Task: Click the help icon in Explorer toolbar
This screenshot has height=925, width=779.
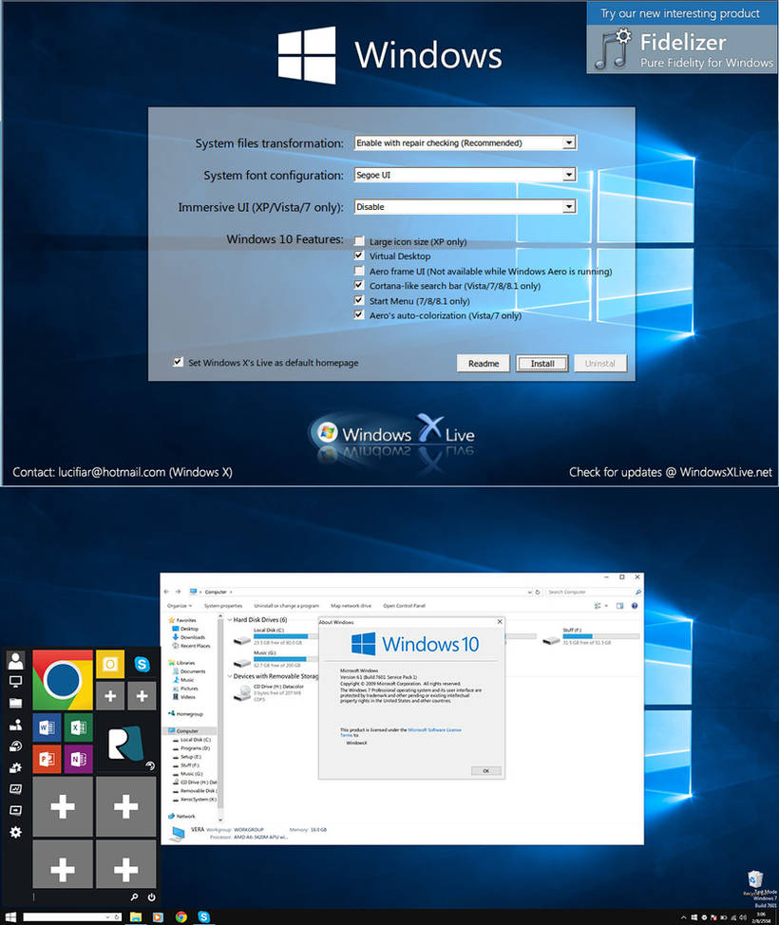Action: click(635, 606)
